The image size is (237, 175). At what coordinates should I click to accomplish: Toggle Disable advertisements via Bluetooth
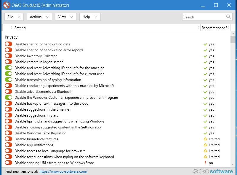point(8,91)
